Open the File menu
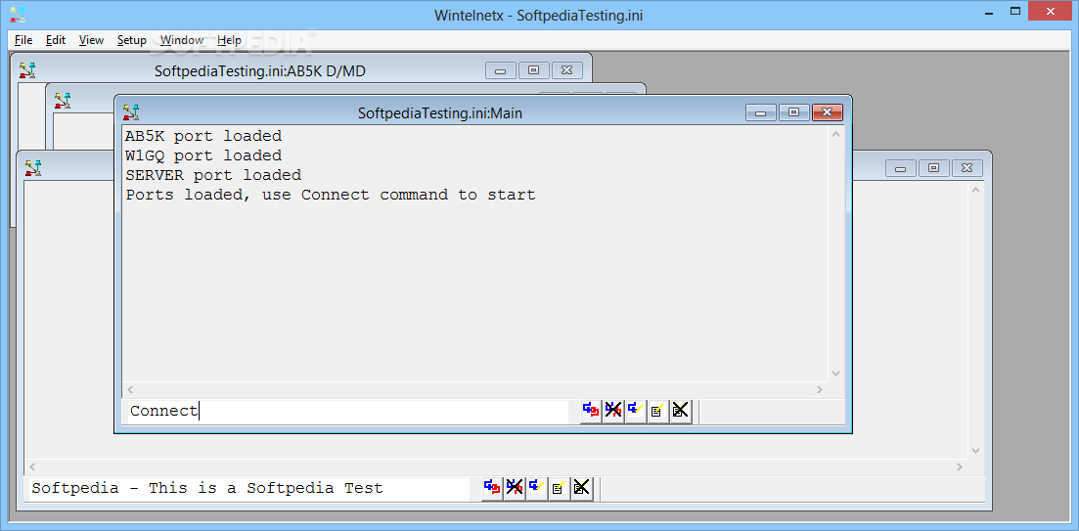The width and height of the screenshot is (1079, 531). 23,40
